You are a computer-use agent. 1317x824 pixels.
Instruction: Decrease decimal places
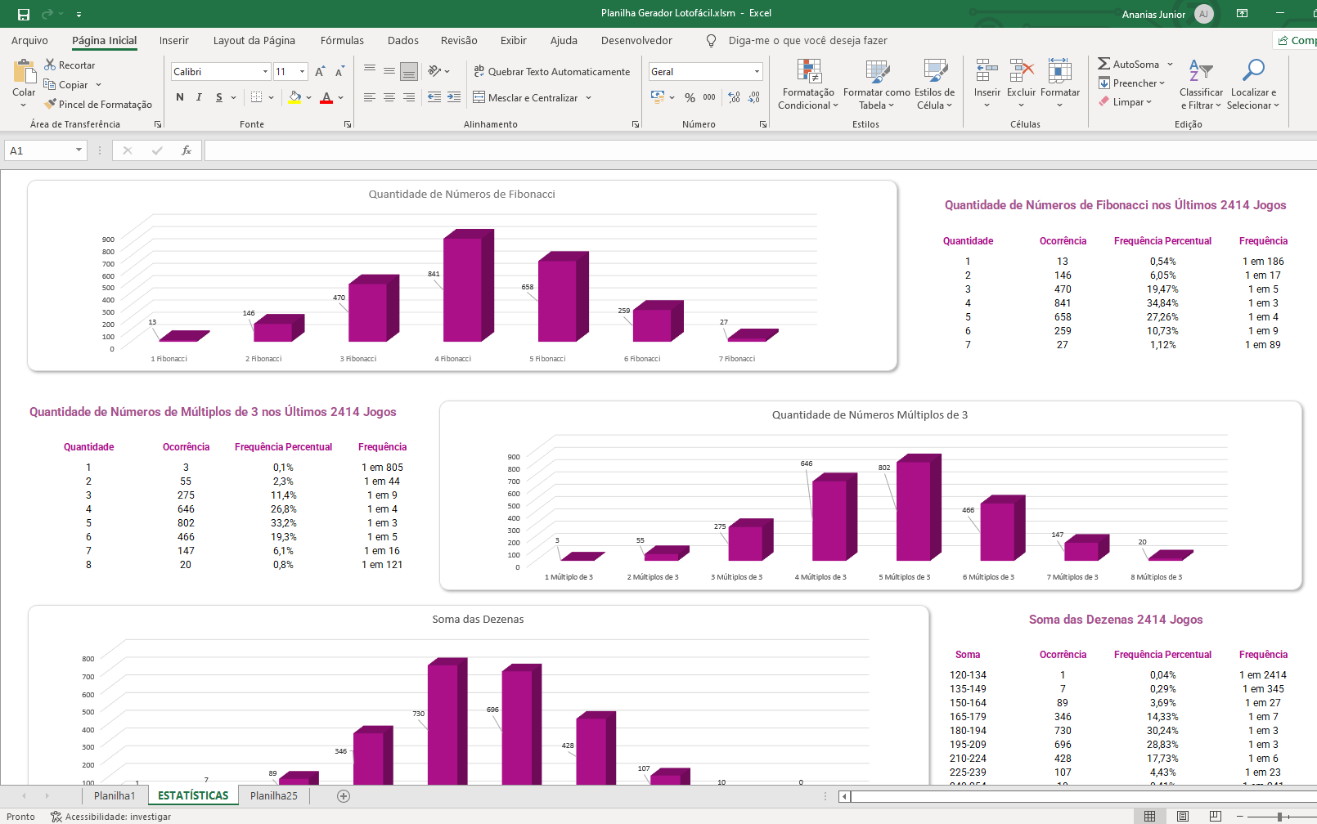click(753, 97)
